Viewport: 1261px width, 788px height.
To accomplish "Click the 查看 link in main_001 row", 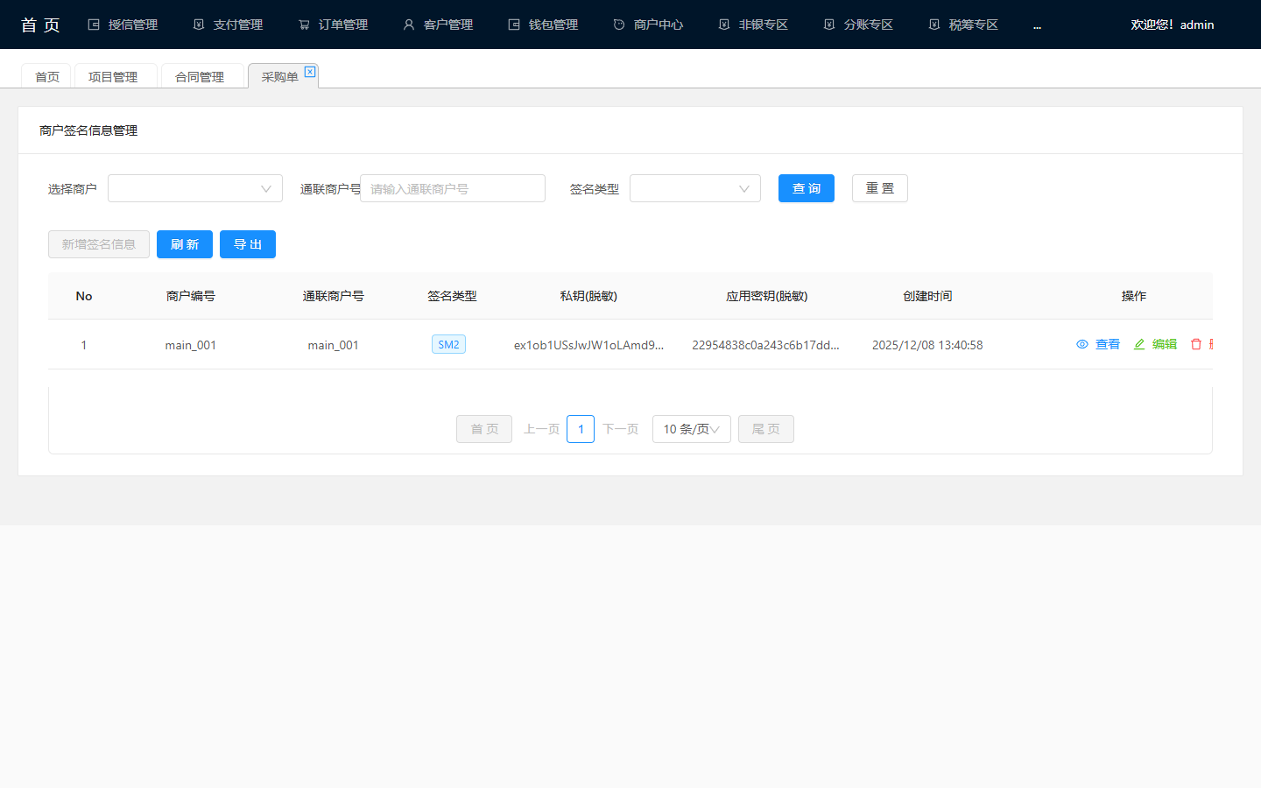I will [x=1108, y=344].
